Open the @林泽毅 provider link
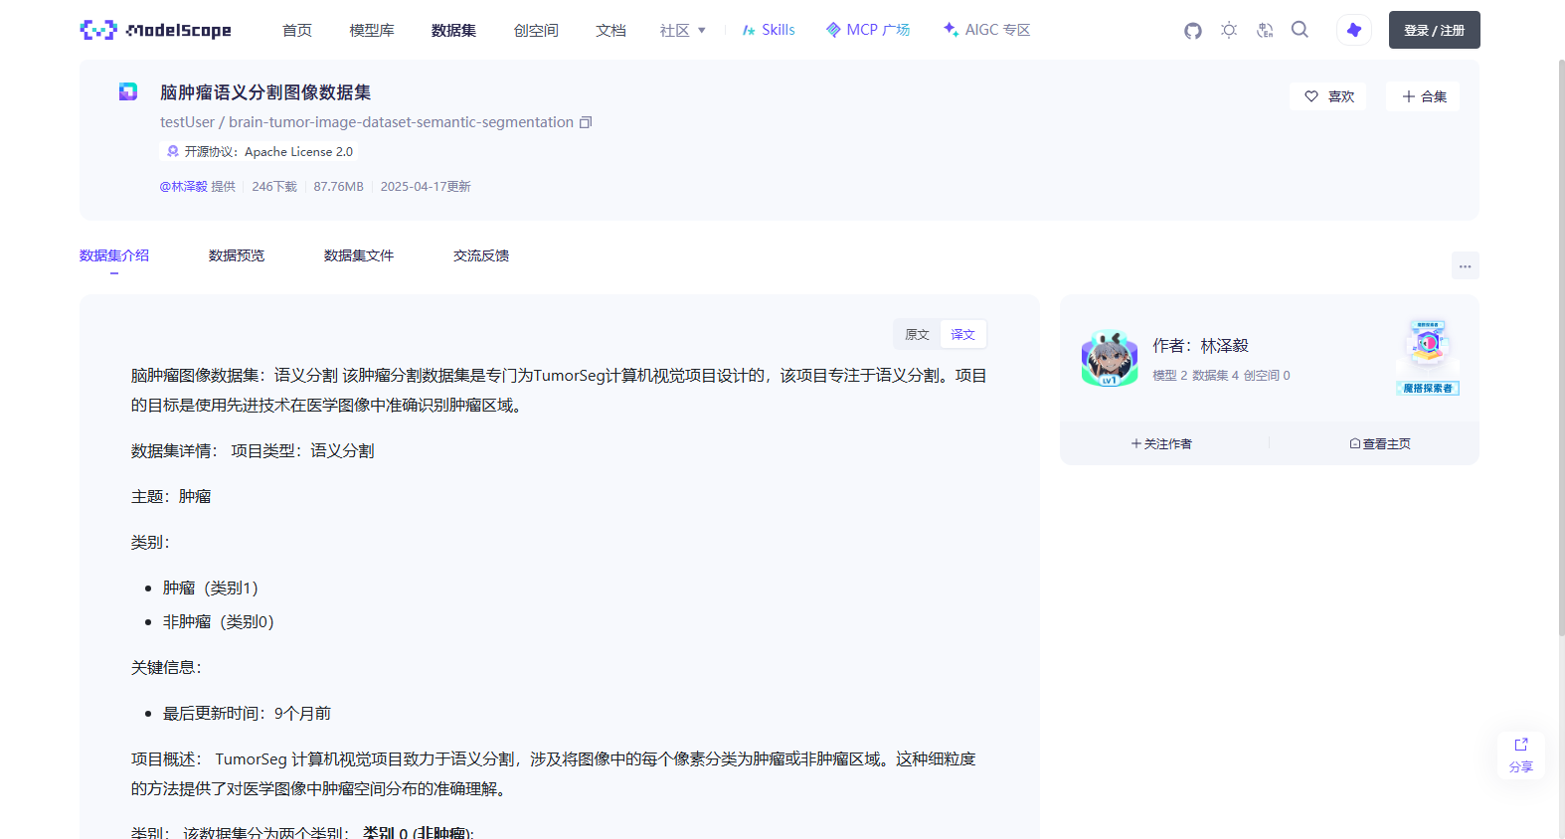 click(184, 186)
